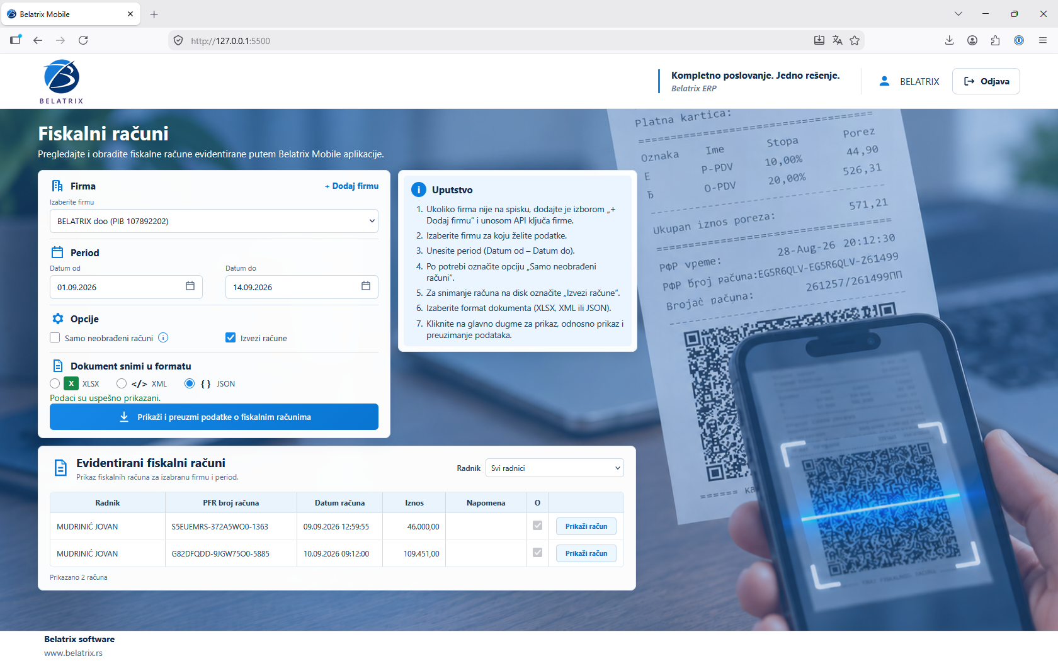Screen dimensions: 1058x661
Task: Click Prikaži račun for receipt G82DFQDD-9JGW75O0-5885
Action: 586,553
